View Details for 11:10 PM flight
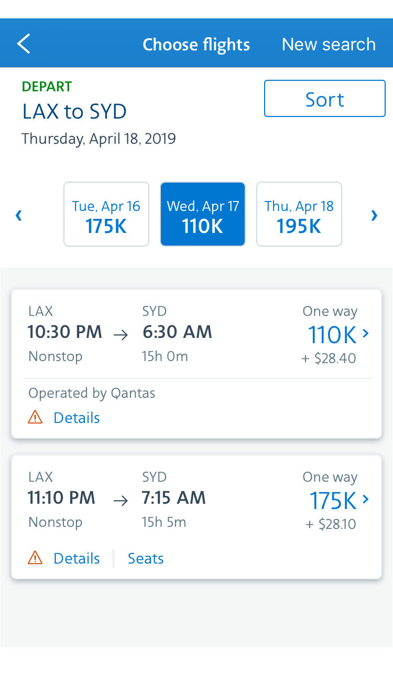393x700 pixels. pos(77,558)
